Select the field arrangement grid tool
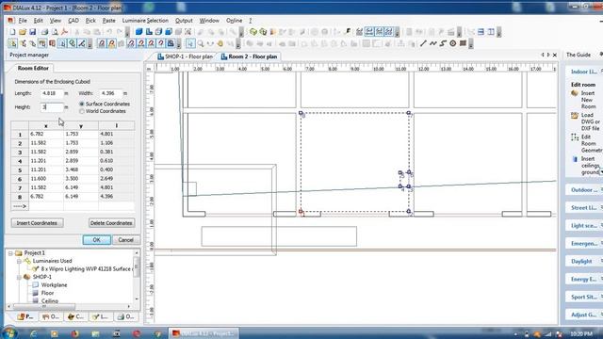Screen dimensions: 603x339 [463, 43]
